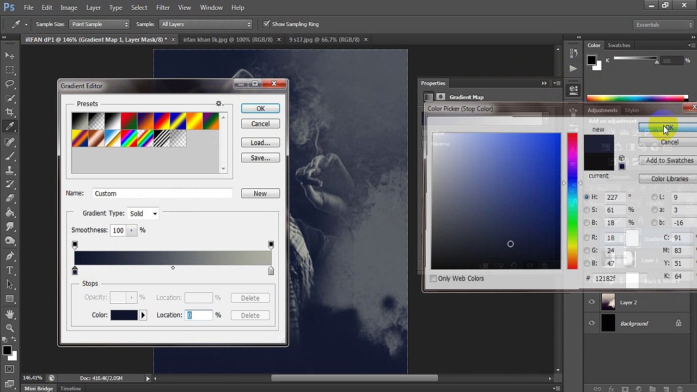
Task: Click the web-safe color cube icon
Action: [621, 158]
